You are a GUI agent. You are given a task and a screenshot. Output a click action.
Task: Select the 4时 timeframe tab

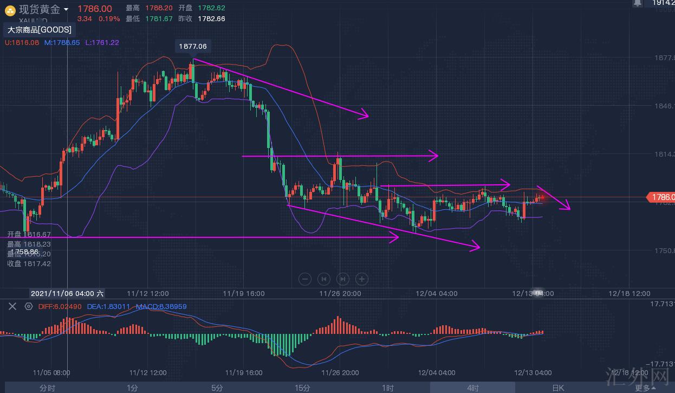[x=472, y=388]
